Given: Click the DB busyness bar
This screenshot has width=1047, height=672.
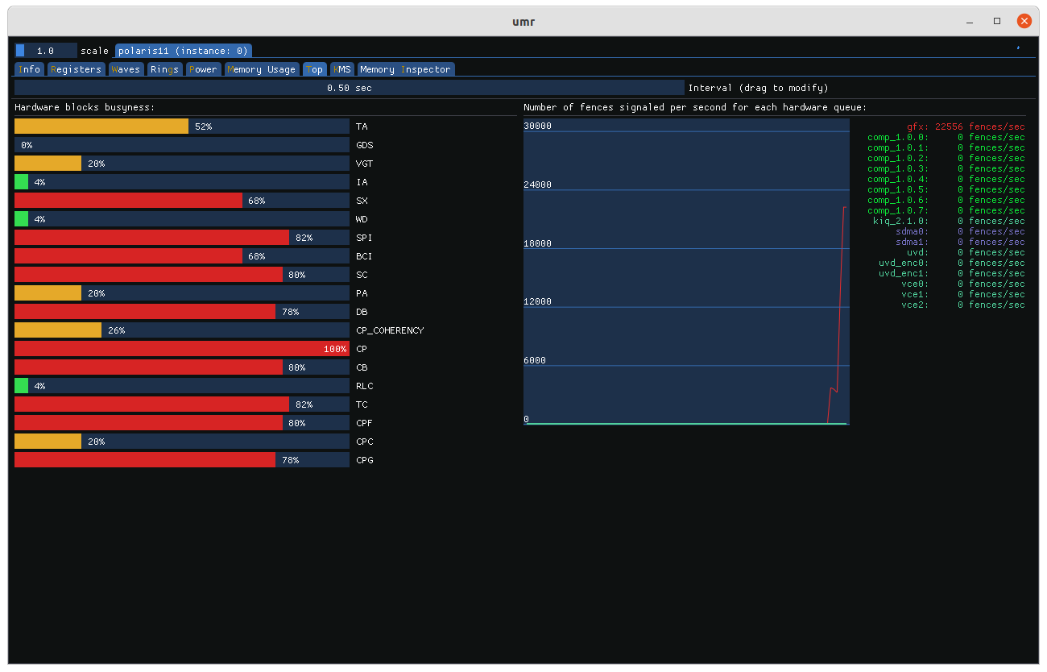Looking at the screenshot, I should (x=182, y=312).
